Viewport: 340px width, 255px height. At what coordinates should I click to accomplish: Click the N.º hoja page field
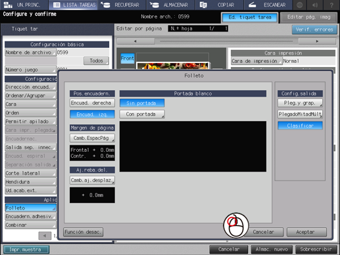[198, 29]
